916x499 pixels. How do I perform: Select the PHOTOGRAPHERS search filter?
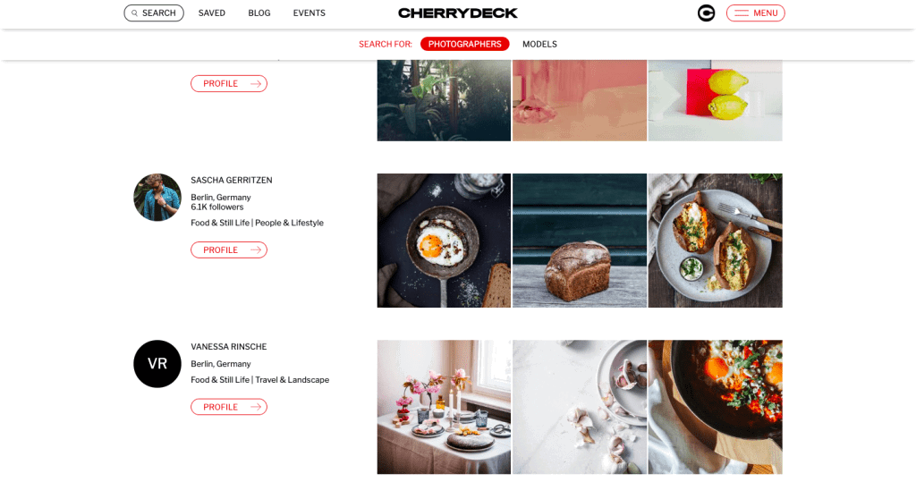[x=464, y=44]
